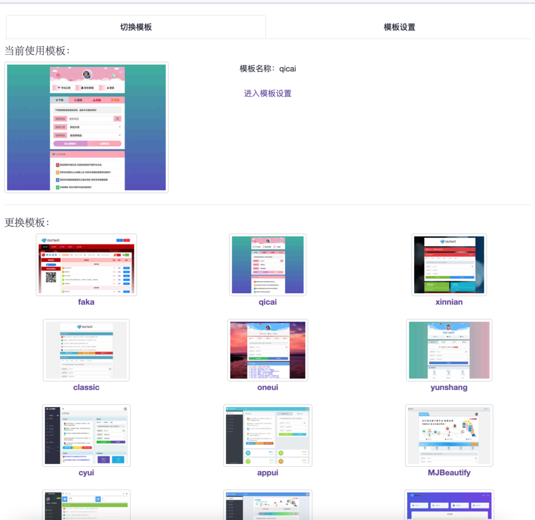The height and width of the screenshot is (520, 535).
Task: Switch to the 切换模板 tab
Action: coord(136,27)
